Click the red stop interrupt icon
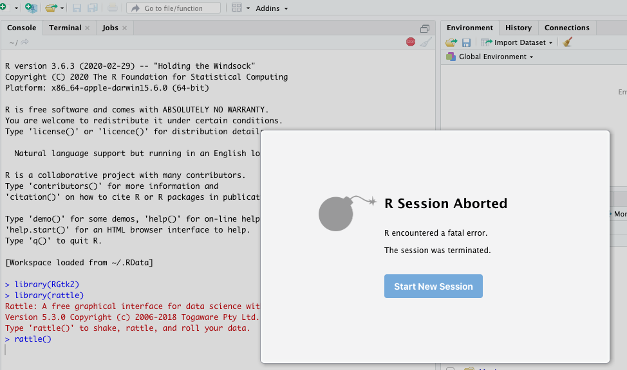This screenshot has width=627, height=370. point(411,42)
